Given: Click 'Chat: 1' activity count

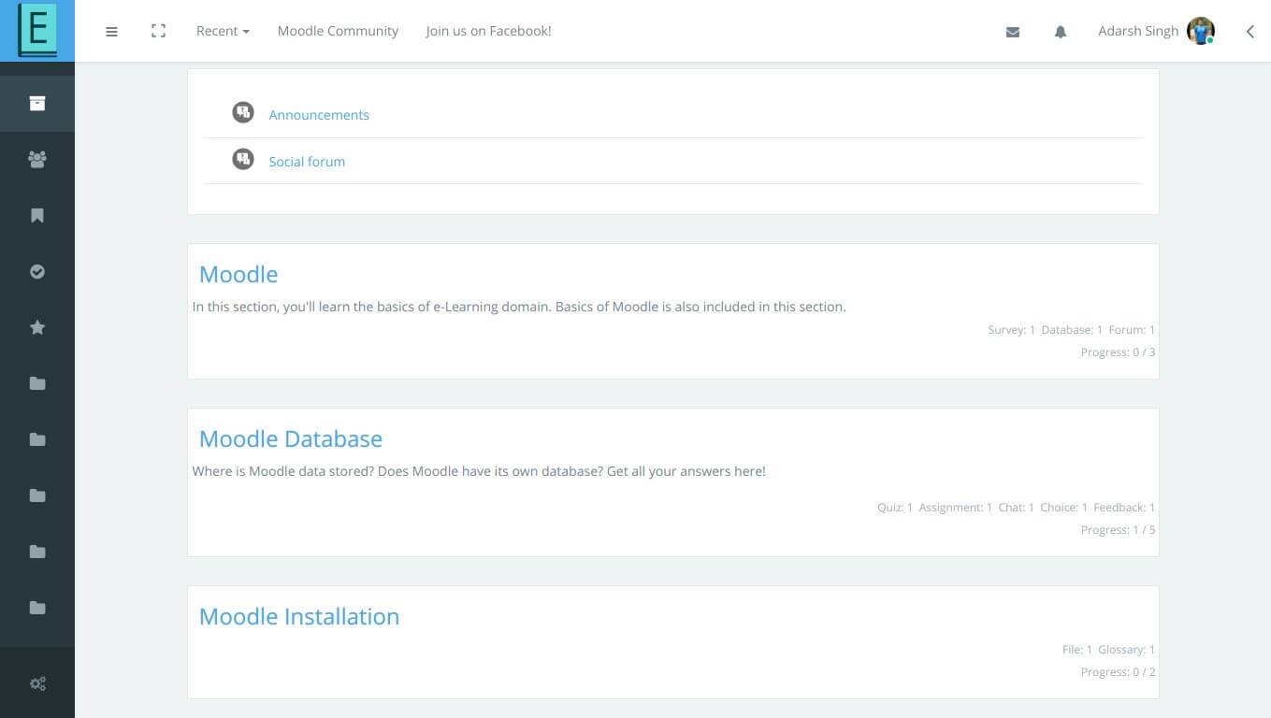Looking at the screenshot, I should [1016, 508].
